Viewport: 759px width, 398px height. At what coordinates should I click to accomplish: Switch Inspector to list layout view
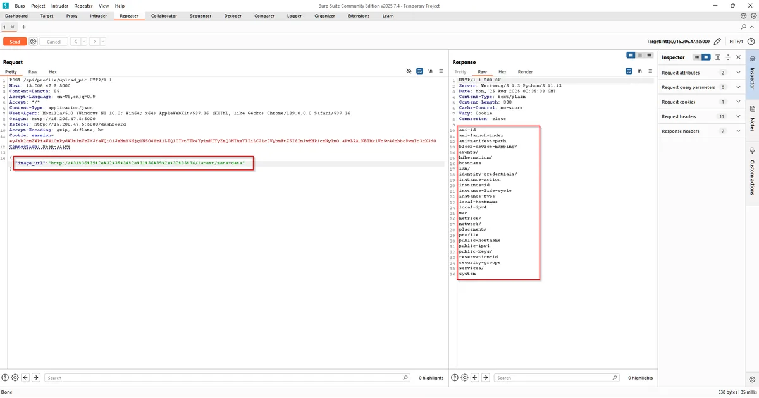click(697, 57)
